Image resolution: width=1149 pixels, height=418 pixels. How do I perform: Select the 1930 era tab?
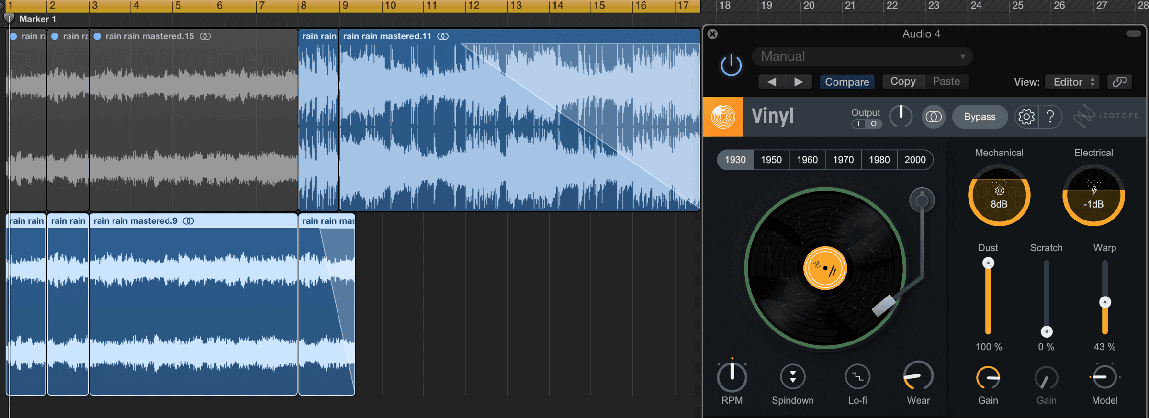(x=735, y=160)
